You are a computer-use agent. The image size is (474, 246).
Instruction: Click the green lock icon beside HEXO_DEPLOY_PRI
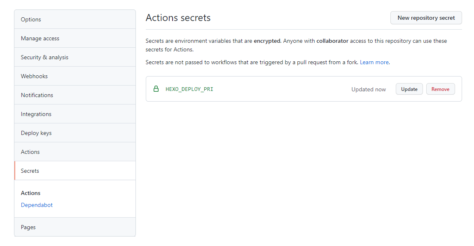[x=156, y=89]
